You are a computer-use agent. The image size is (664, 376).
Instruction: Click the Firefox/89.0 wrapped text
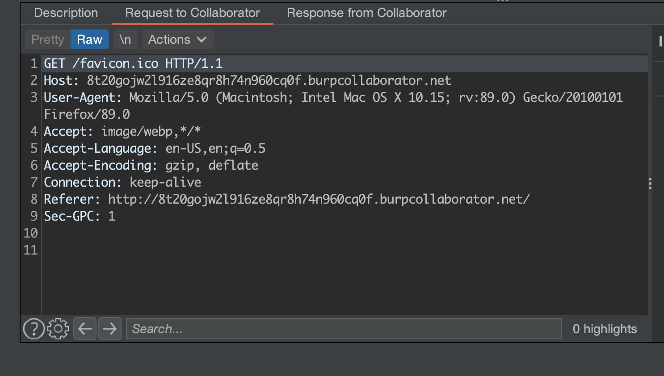coord(87,114)
